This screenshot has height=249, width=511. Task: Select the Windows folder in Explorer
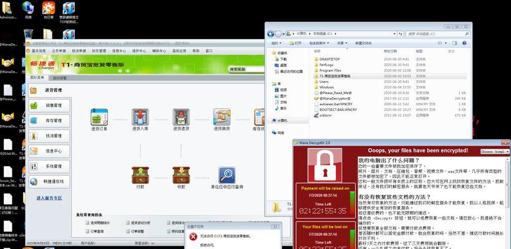pos(390,87)
